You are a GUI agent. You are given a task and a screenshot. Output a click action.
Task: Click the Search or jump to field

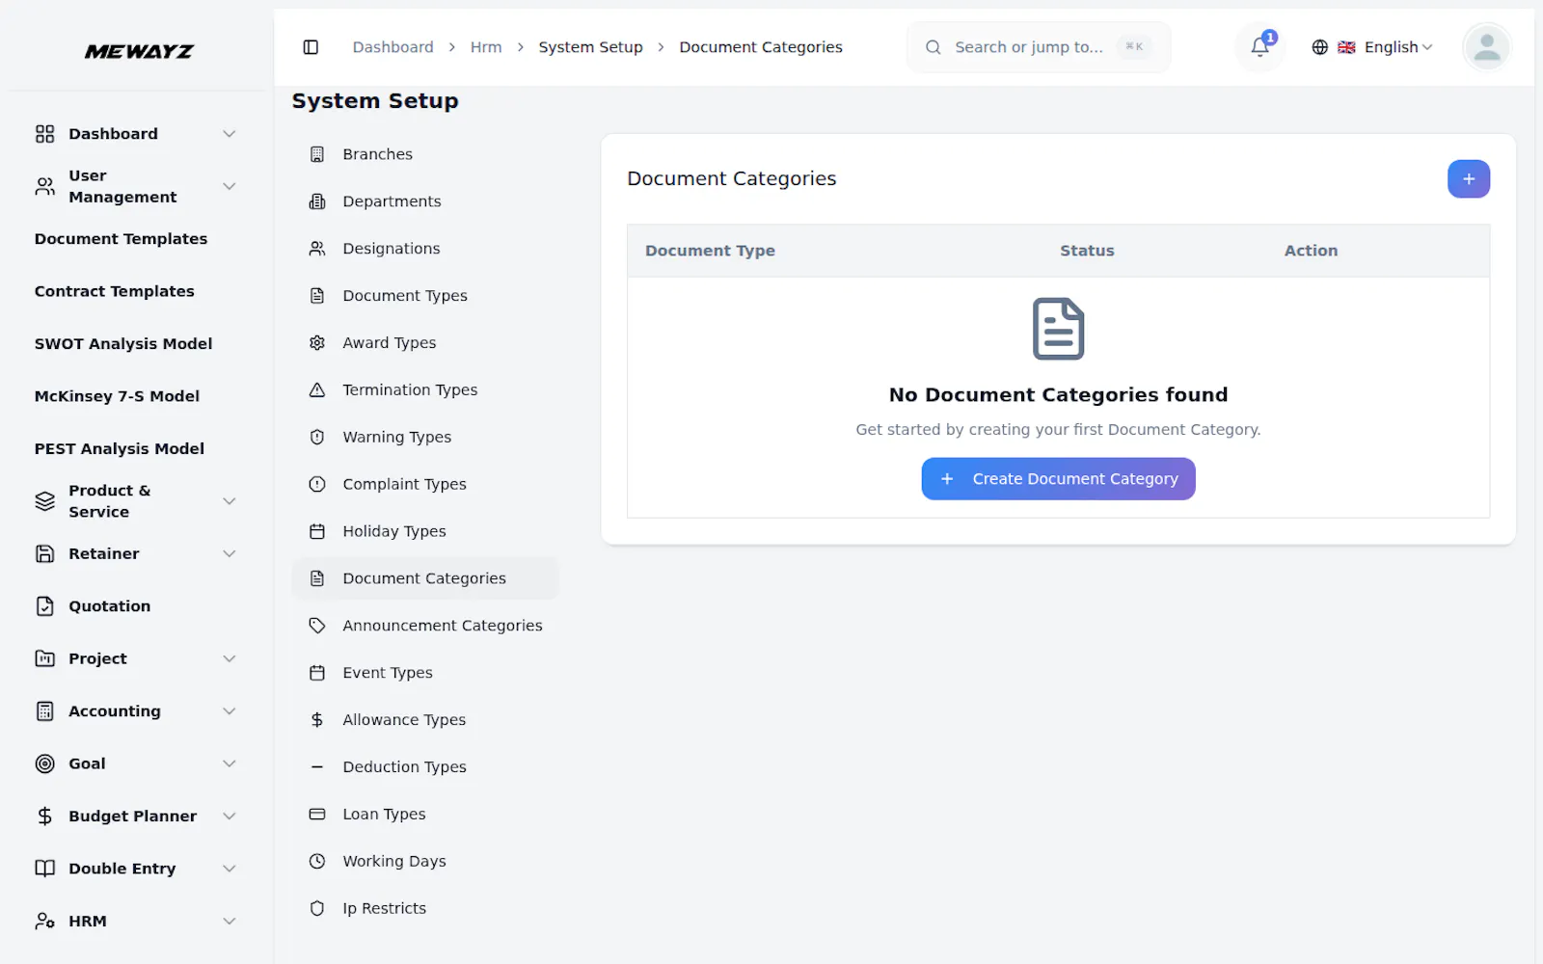pyautogui.click(x=1039, y=47)
